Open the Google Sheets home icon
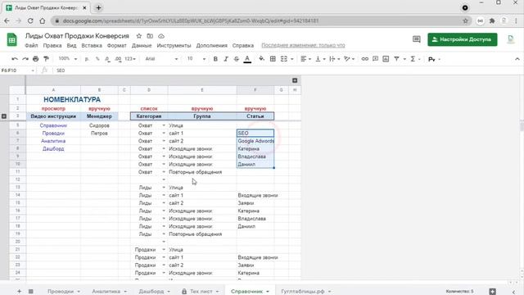The height and width of the screenshot is (295, 524). [12, 39]
